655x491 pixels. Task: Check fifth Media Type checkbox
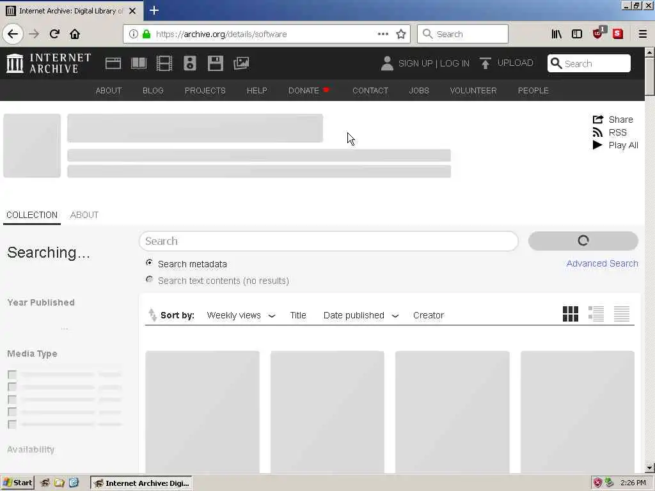pos(12,425)
